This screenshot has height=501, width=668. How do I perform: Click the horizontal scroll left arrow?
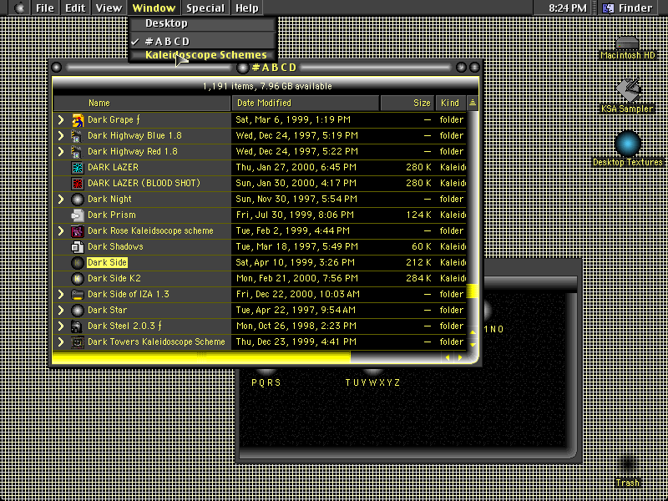[x=448, y=358]
